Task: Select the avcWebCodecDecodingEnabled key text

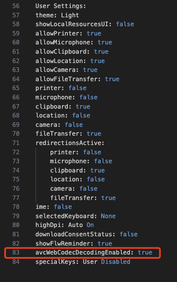Action: click(83, 252)
